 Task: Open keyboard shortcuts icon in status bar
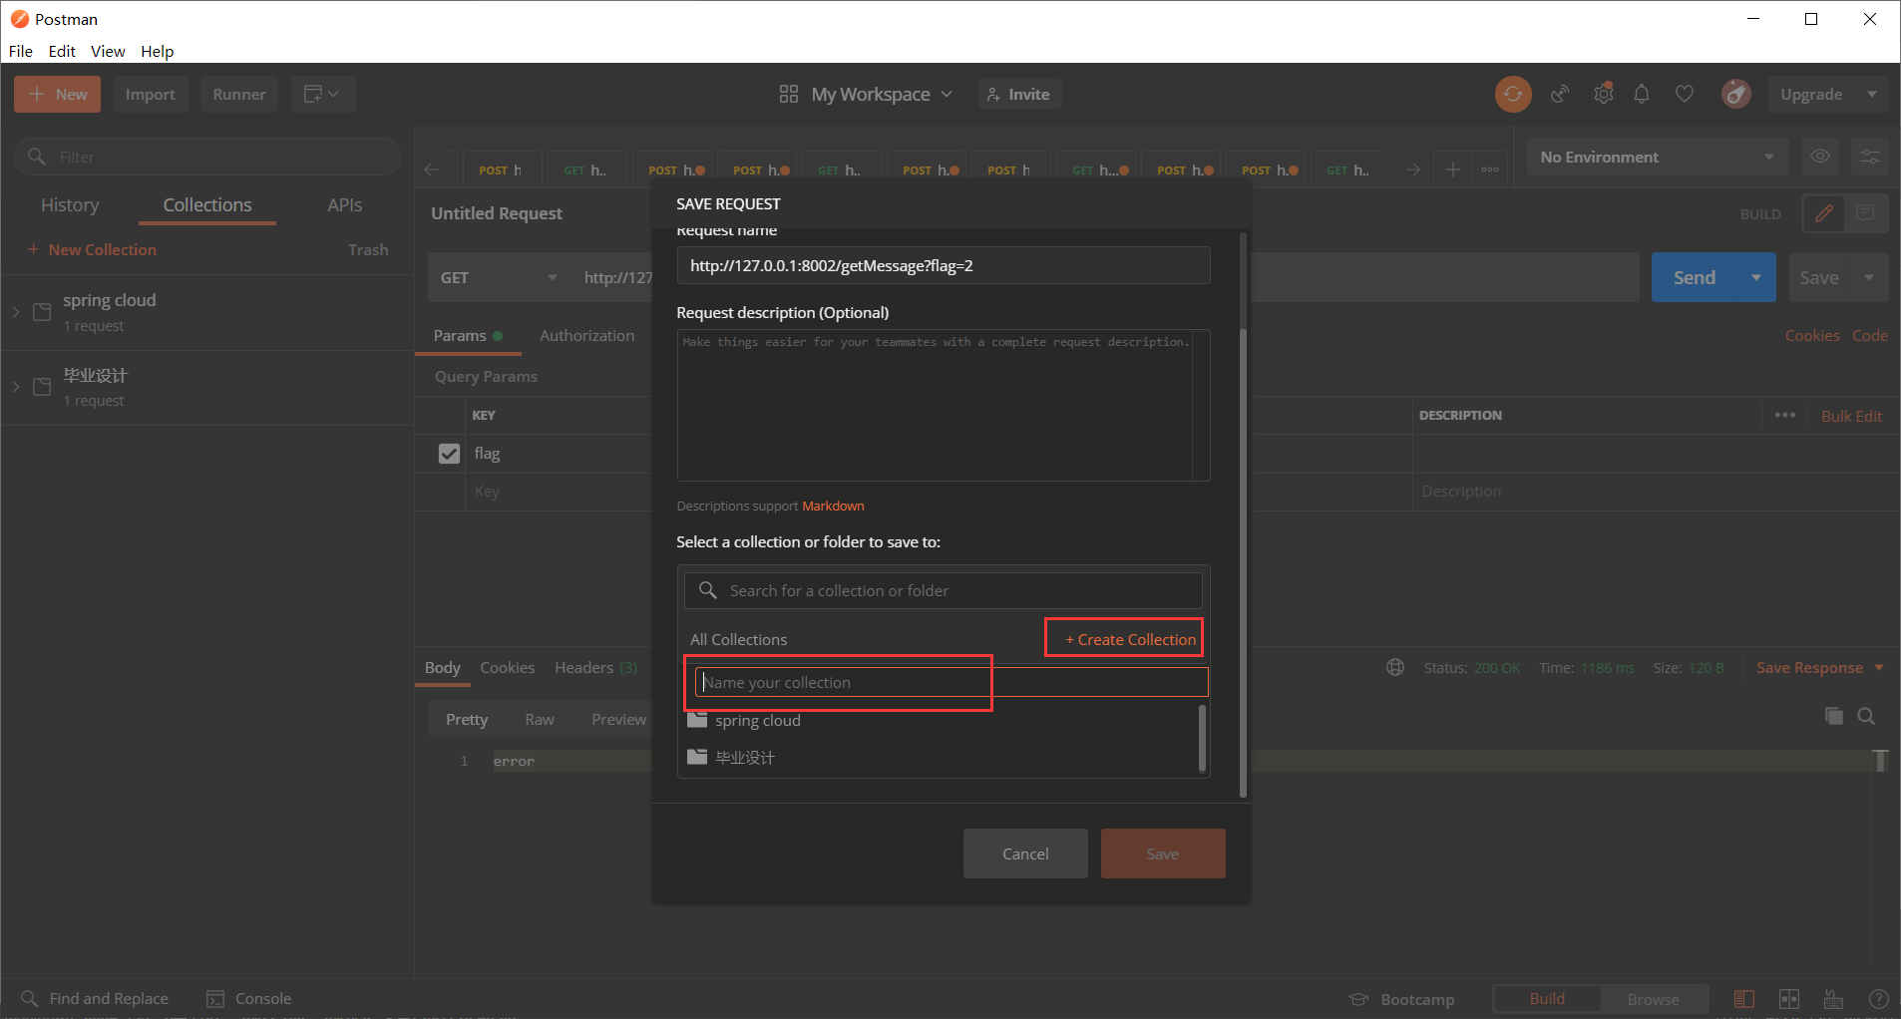1833,999
